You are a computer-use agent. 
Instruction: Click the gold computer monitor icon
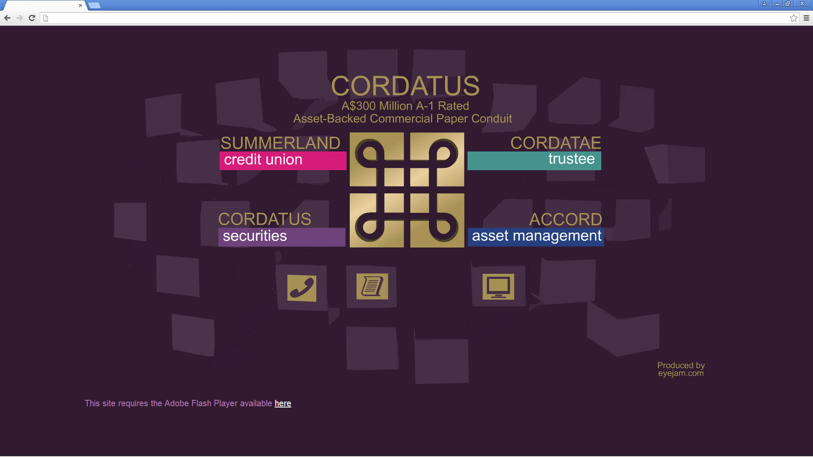coord(498,286)
